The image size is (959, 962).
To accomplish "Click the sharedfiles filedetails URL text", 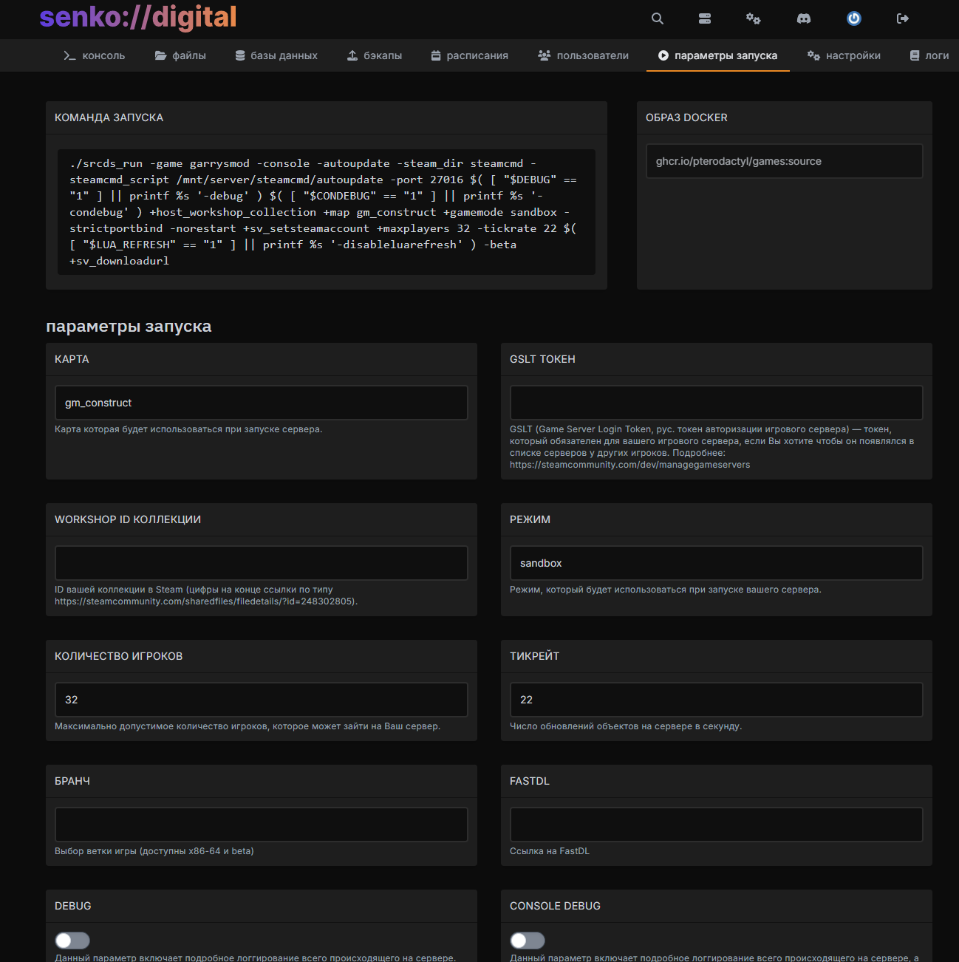I will pos(205,601).
